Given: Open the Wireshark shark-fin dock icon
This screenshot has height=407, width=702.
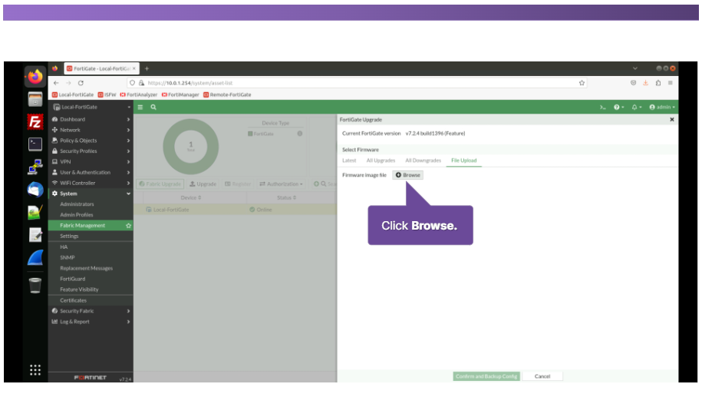Looking at the screenshot, I should coord(35,258).
